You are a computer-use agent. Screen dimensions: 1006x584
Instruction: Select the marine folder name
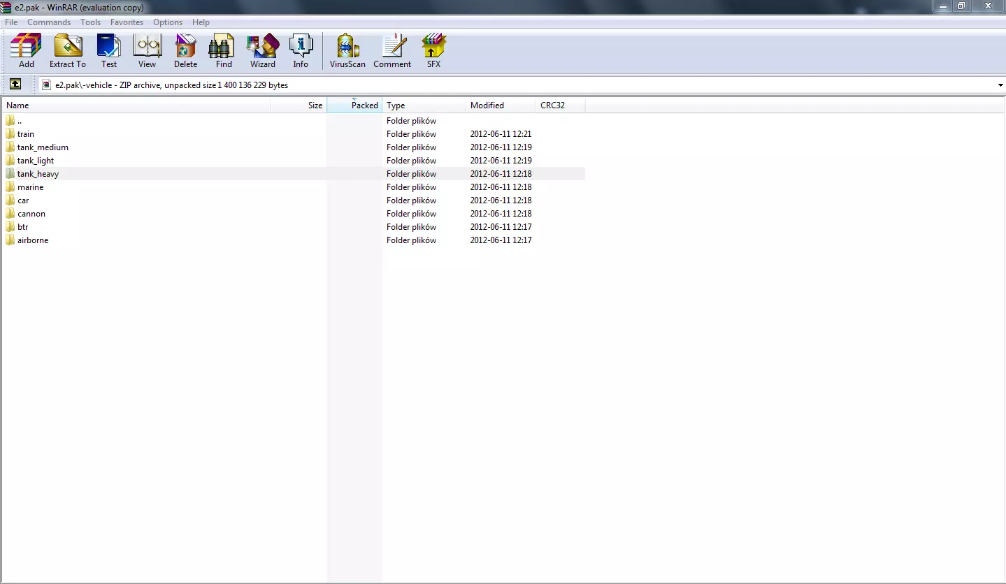[x=31, y=187]
